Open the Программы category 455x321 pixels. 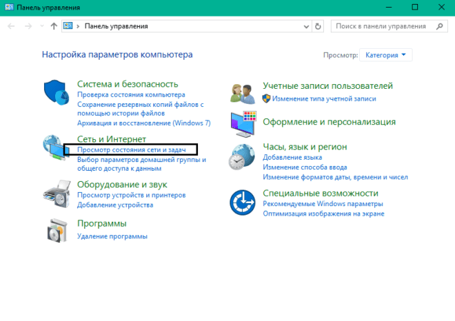coord(102,224)
